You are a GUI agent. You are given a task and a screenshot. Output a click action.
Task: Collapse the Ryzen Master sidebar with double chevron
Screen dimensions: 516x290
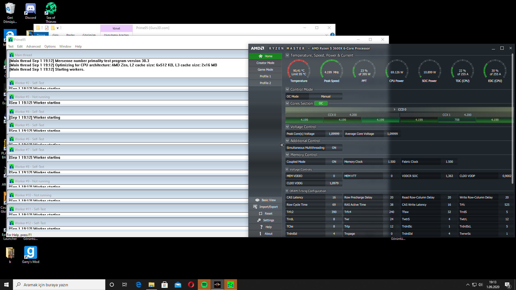click(x=282, y=145)
